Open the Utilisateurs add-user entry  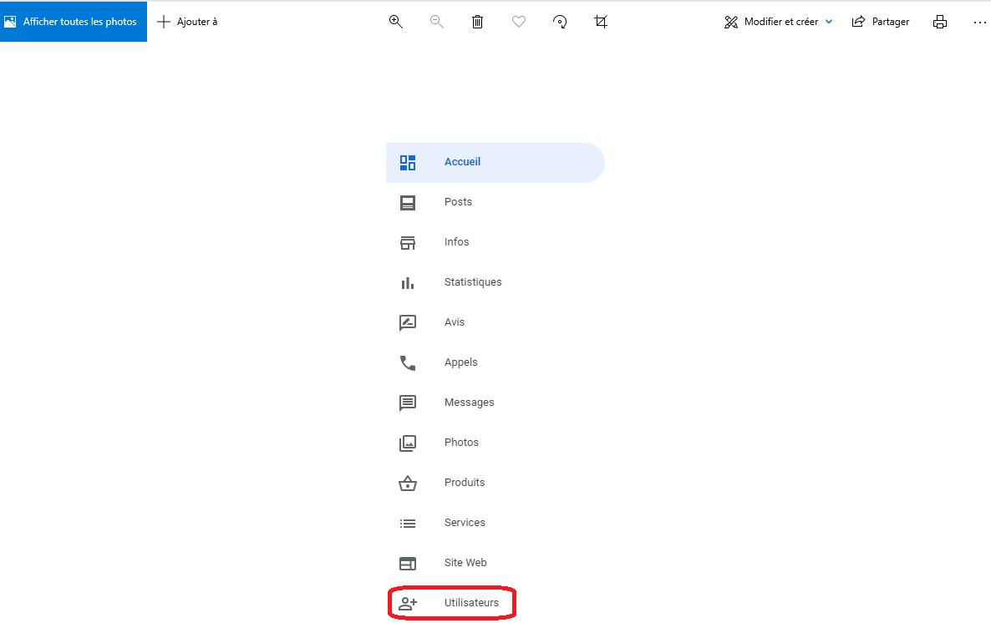(451, 603)
